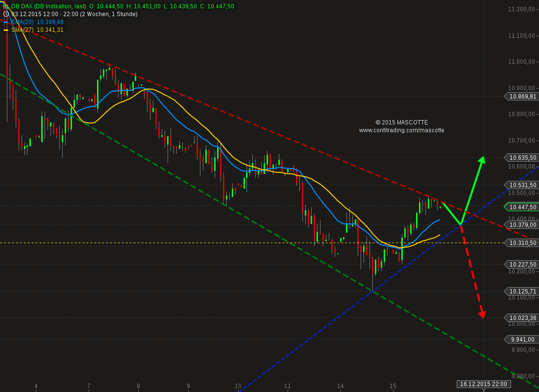Image resolution: width=539 pixels, height=392 pixels.
Task: Click the EMA(20) blue color marker
Action: click(6, 22)
